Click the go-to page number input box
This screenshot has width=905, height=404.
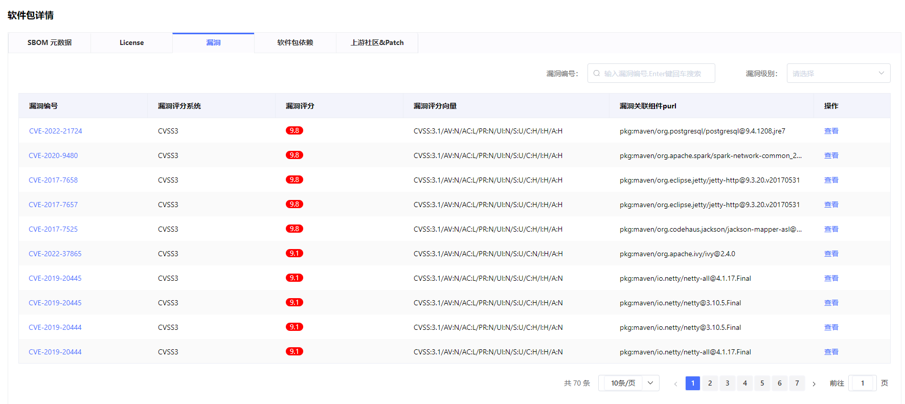coord(862,383)
